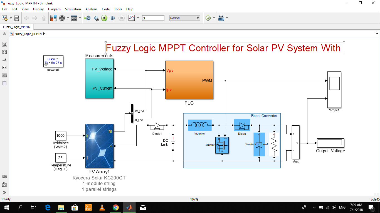The width and height of the screenshot is (380, 213).
Task: Click the MATLAB icon in the taskbar
Action: coord(129,207)
